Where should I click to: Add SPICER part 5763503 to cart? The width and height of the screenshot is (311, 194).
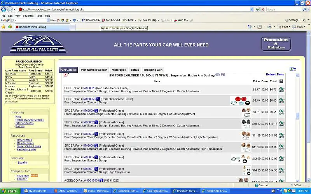tap(281, 135)
